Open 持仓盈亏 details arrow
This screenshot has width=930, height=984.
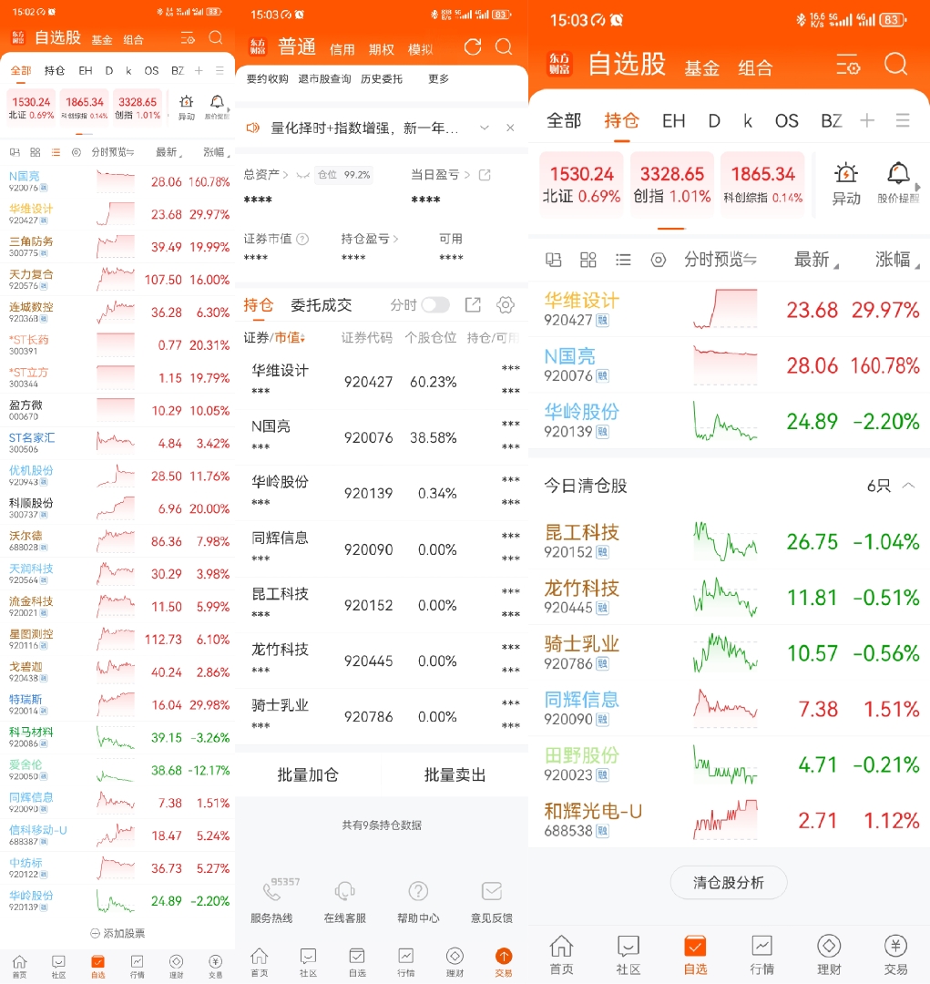coord(395,239)
